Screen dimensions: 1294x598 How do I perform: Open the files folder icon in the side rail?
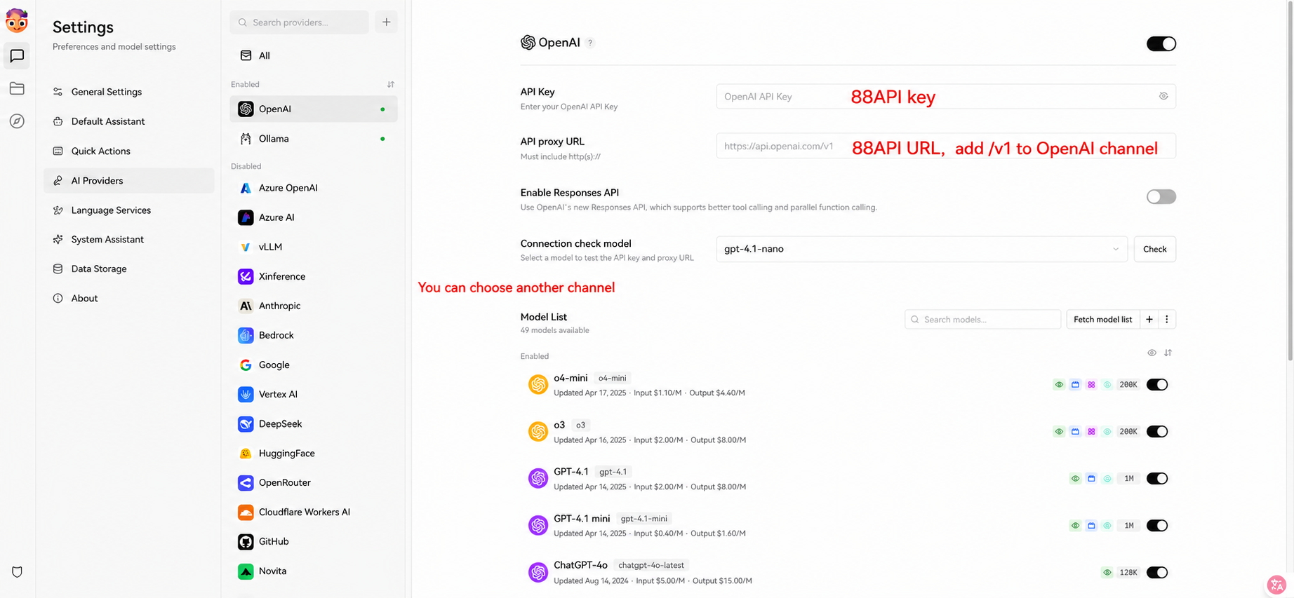click(x=17, y=88)
